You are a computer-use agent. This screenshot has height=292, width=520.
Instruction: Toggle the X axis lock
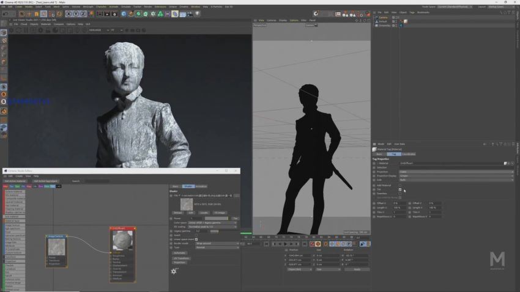69,14
